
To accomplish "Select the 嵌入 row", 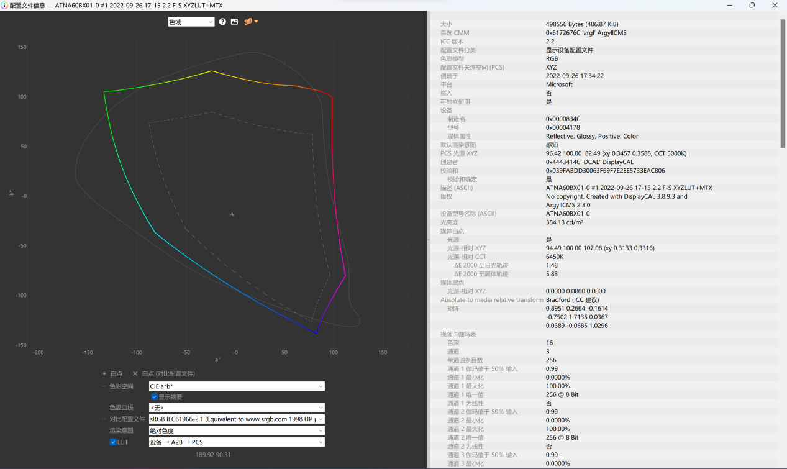I will coord(604,93).
